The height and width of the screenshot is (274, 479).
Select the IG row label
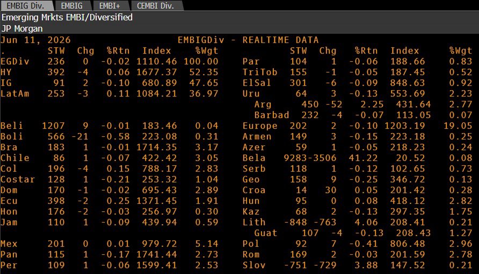[6, 83]
